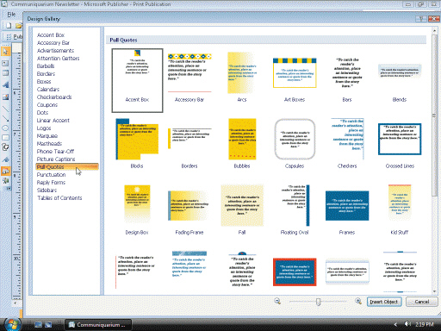
Task: Click the New publication icon
Action: (x=9, y=26)
